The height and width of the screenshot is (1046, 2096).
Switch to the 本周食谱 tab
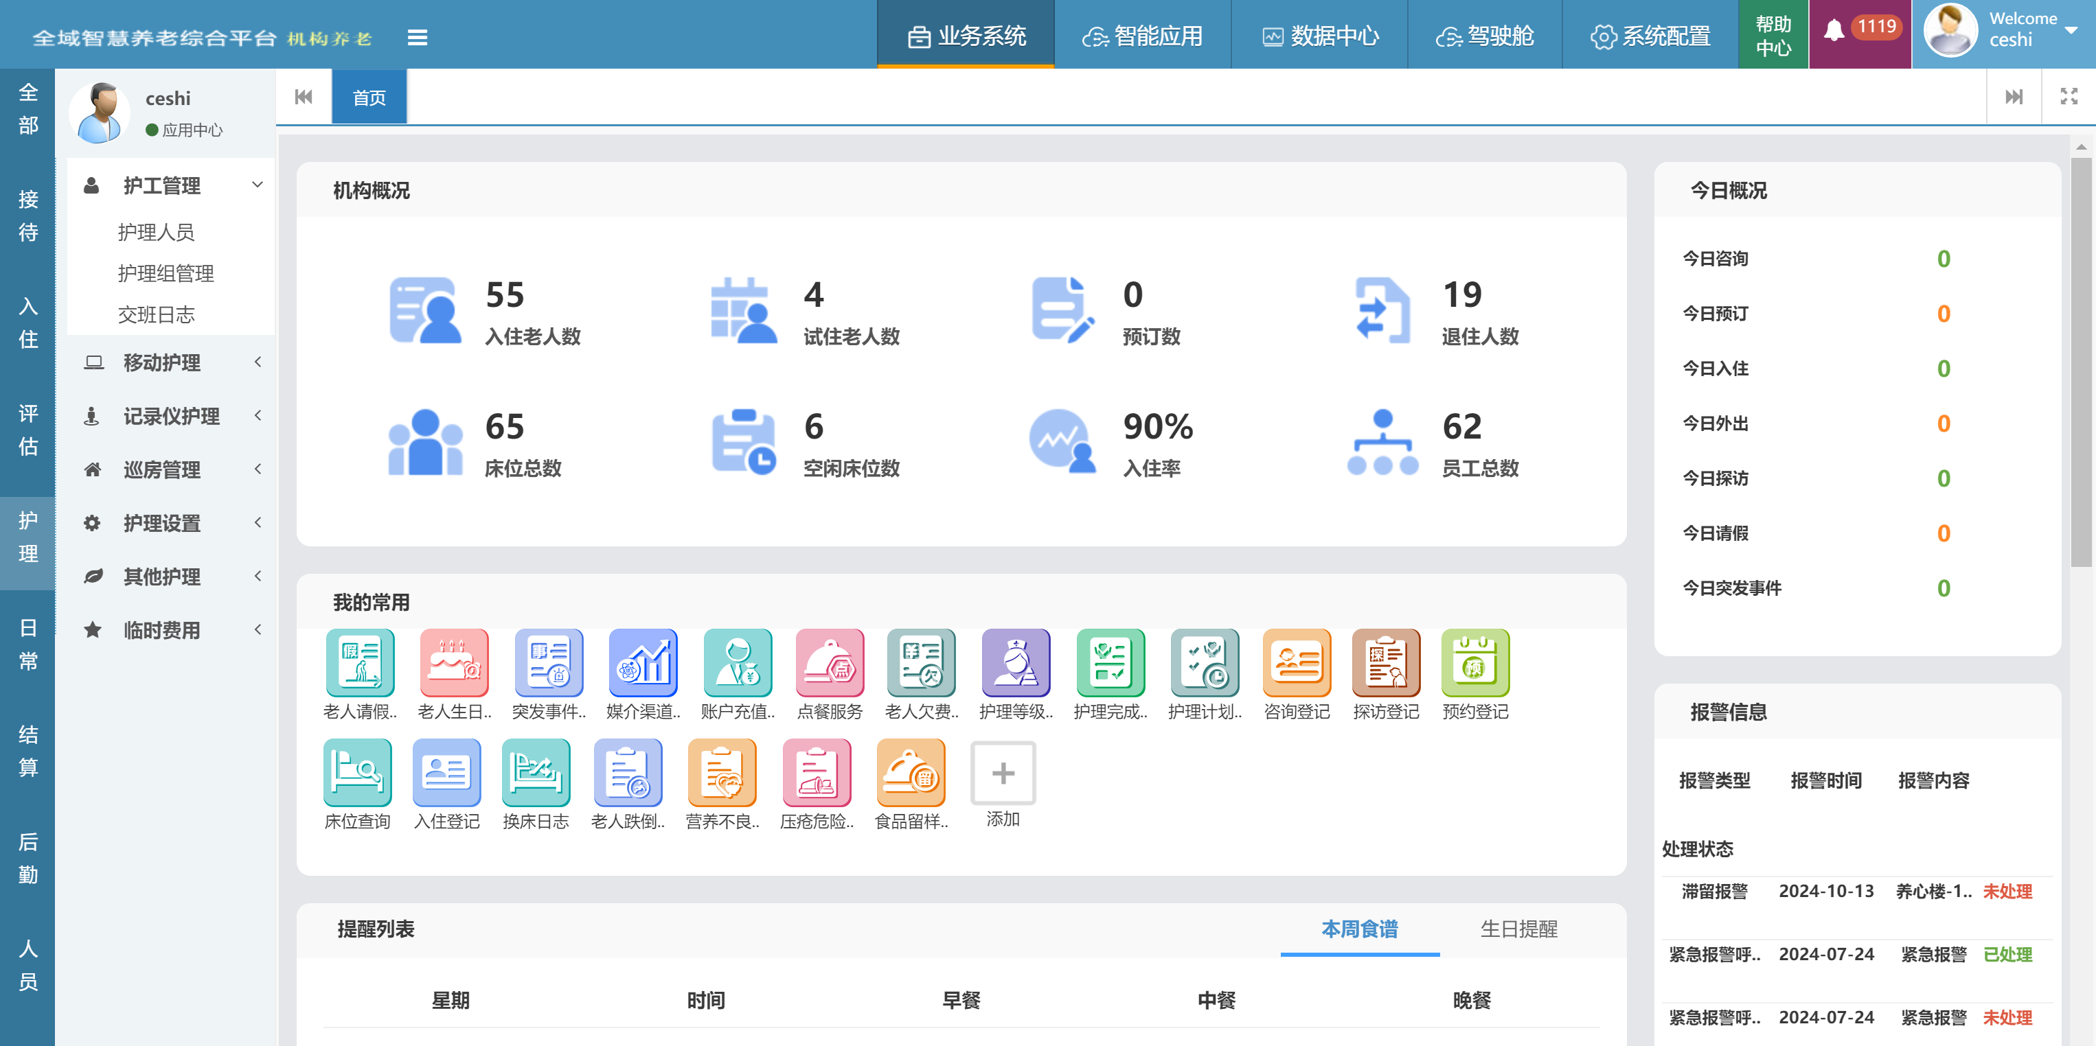point(1360,929)
